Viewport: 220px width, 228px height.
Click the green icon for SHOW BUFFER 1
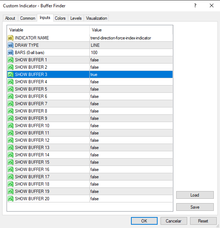point(11,60)
